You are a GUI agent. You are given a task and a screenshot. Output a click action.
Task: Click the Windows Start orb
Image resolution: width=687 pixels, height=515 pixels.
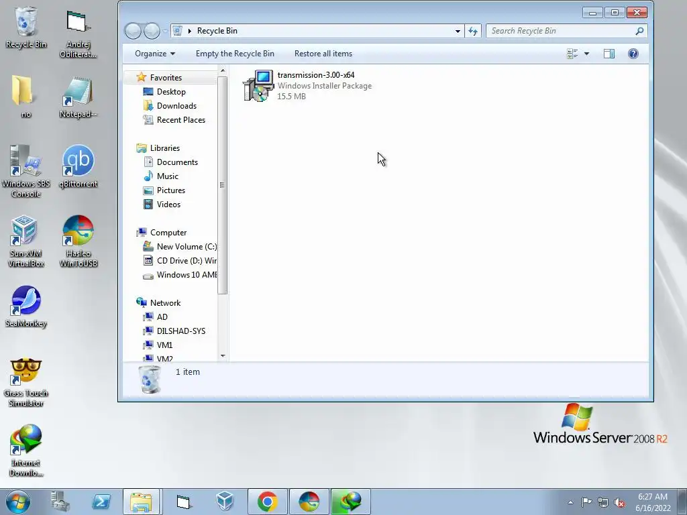[x=17, y=502]
